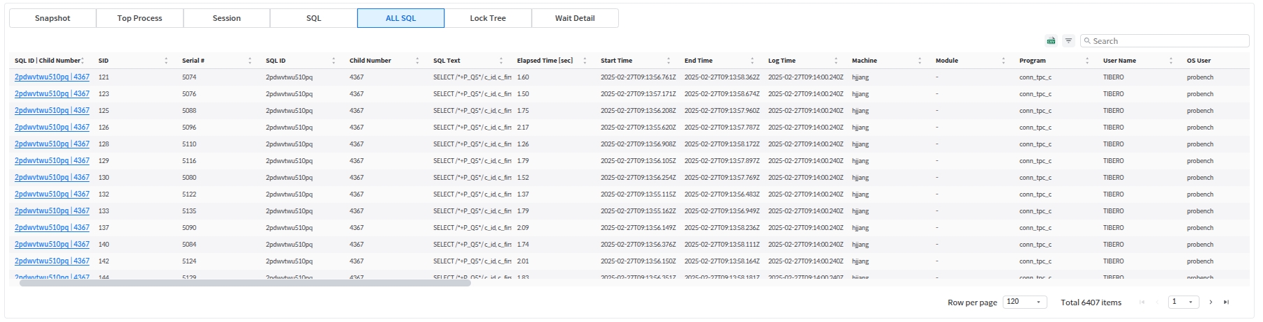The width and height of the screenshot is (1263, 322).
Task: Click the horizontal scrollbar under the table
Action: coord(245,283)
